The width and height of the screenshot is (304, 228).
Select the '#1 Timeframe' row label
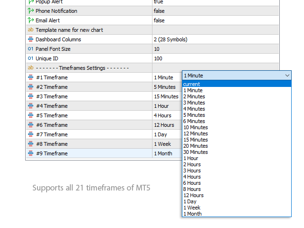coord(52,77)
